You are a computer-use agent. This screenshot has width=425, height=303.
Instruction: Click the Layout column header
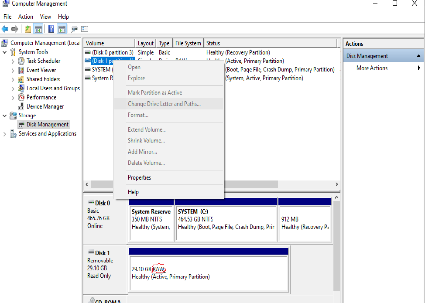(145, 43)
